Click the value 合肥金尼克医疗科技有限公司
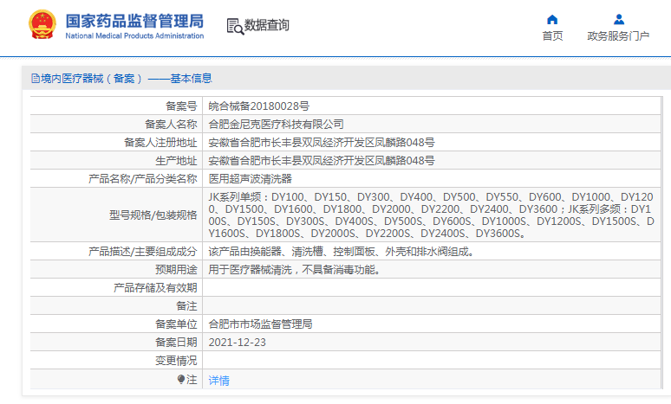The width and height of the screenshot is (671, 404). pyautogui.click(x=276, y=125)
